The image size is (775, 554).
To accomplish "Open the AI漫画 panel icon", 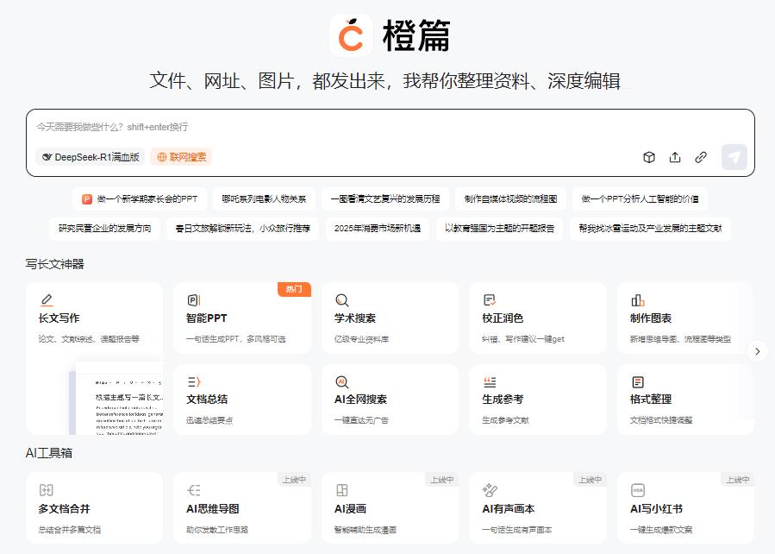I will [x=341, y=489].
